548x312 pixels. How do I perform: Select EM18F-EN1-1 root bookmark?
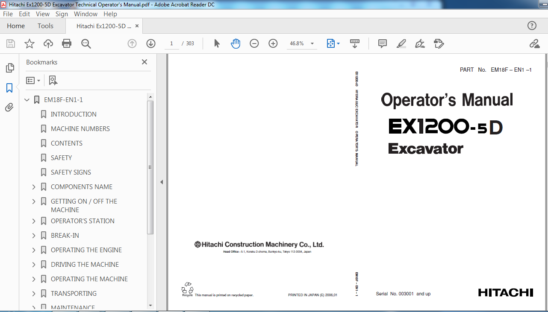coord(63,100)
